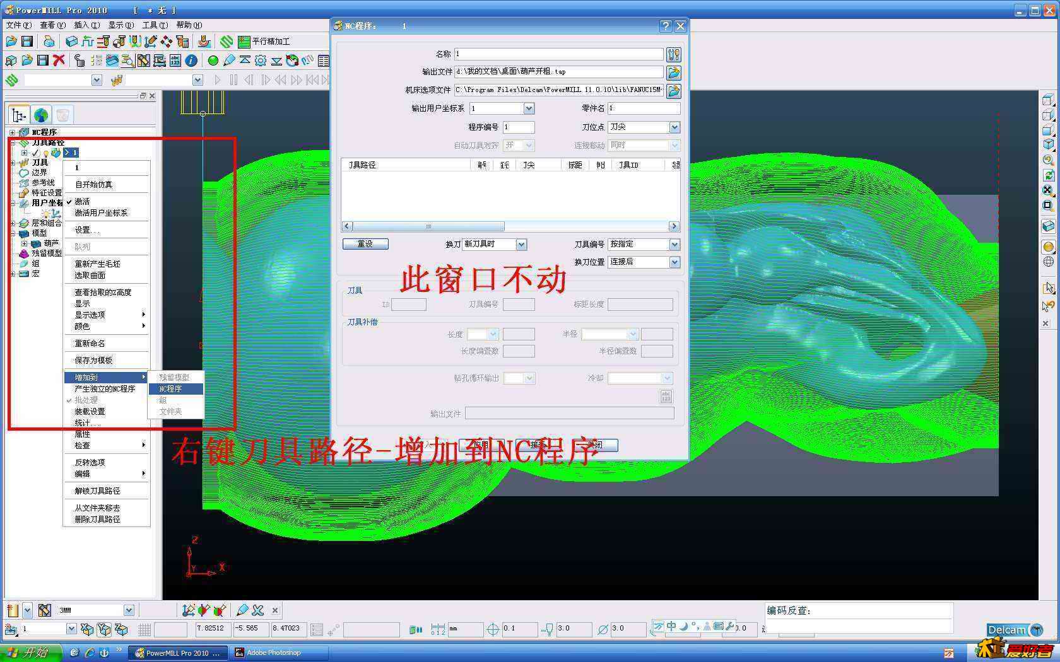Click the 残留模型 tree item

(47, 253)
